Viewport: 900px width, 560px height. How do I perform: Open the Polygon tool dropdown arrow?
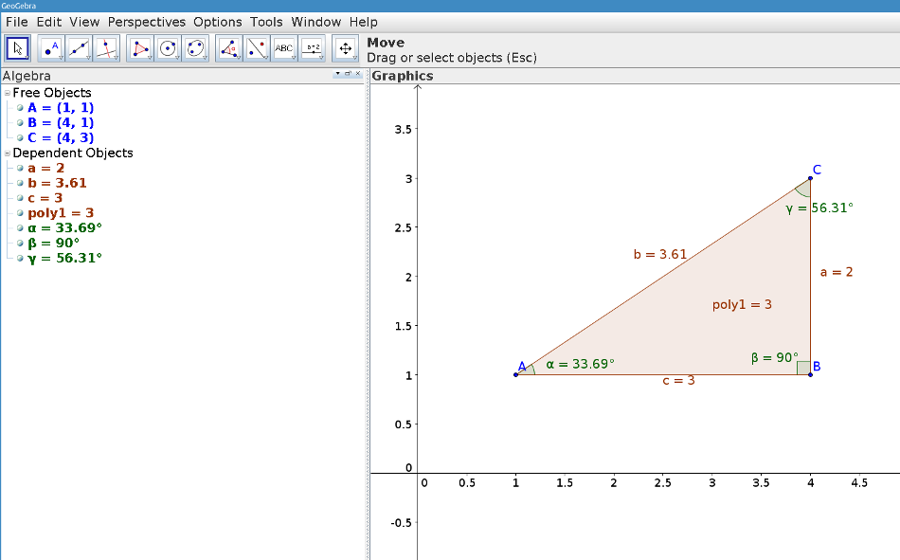(148, 58)
